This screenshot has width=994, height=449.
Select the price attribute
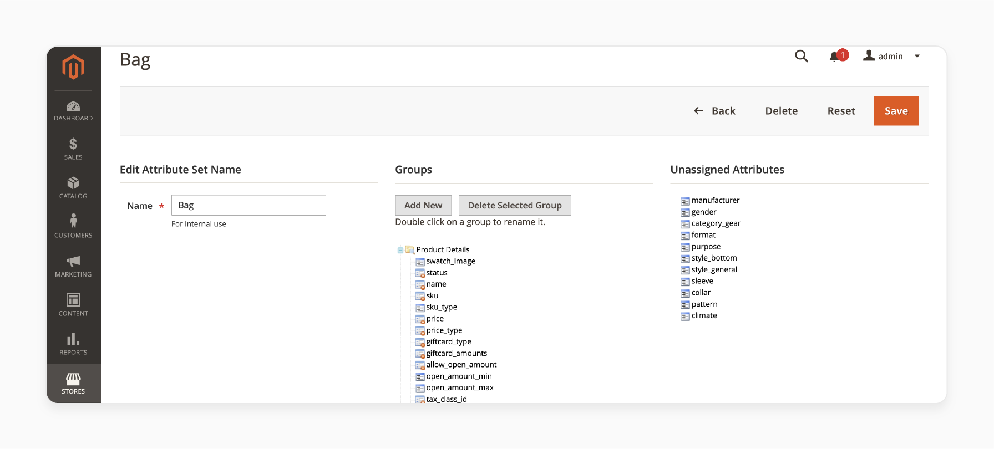[435, 319]
